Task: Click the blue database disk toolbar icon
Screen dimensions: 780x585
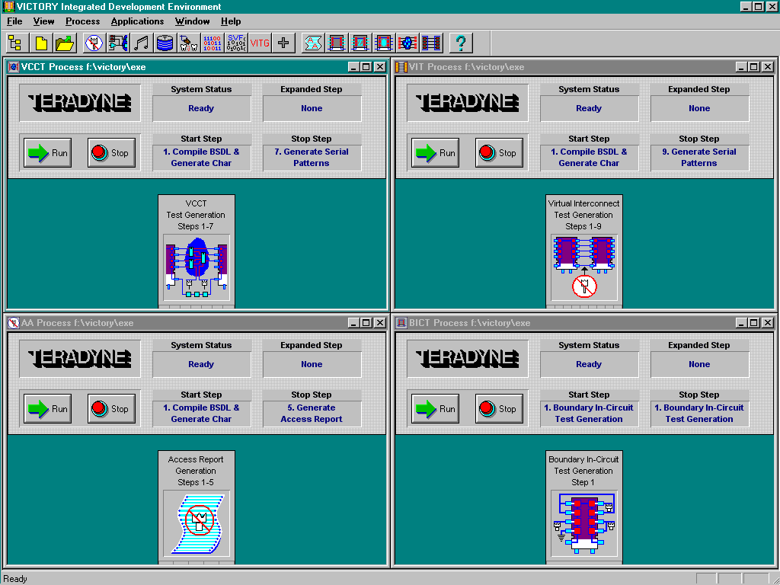Action: 165,43
